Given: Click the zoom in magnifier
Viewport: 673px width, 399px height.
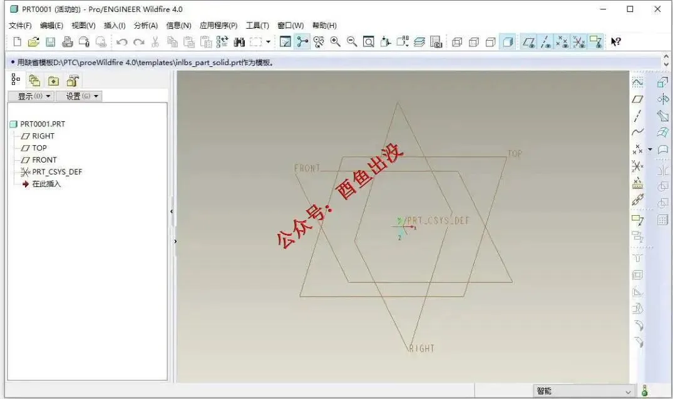Looking at the screenshot, I should 335,41.
